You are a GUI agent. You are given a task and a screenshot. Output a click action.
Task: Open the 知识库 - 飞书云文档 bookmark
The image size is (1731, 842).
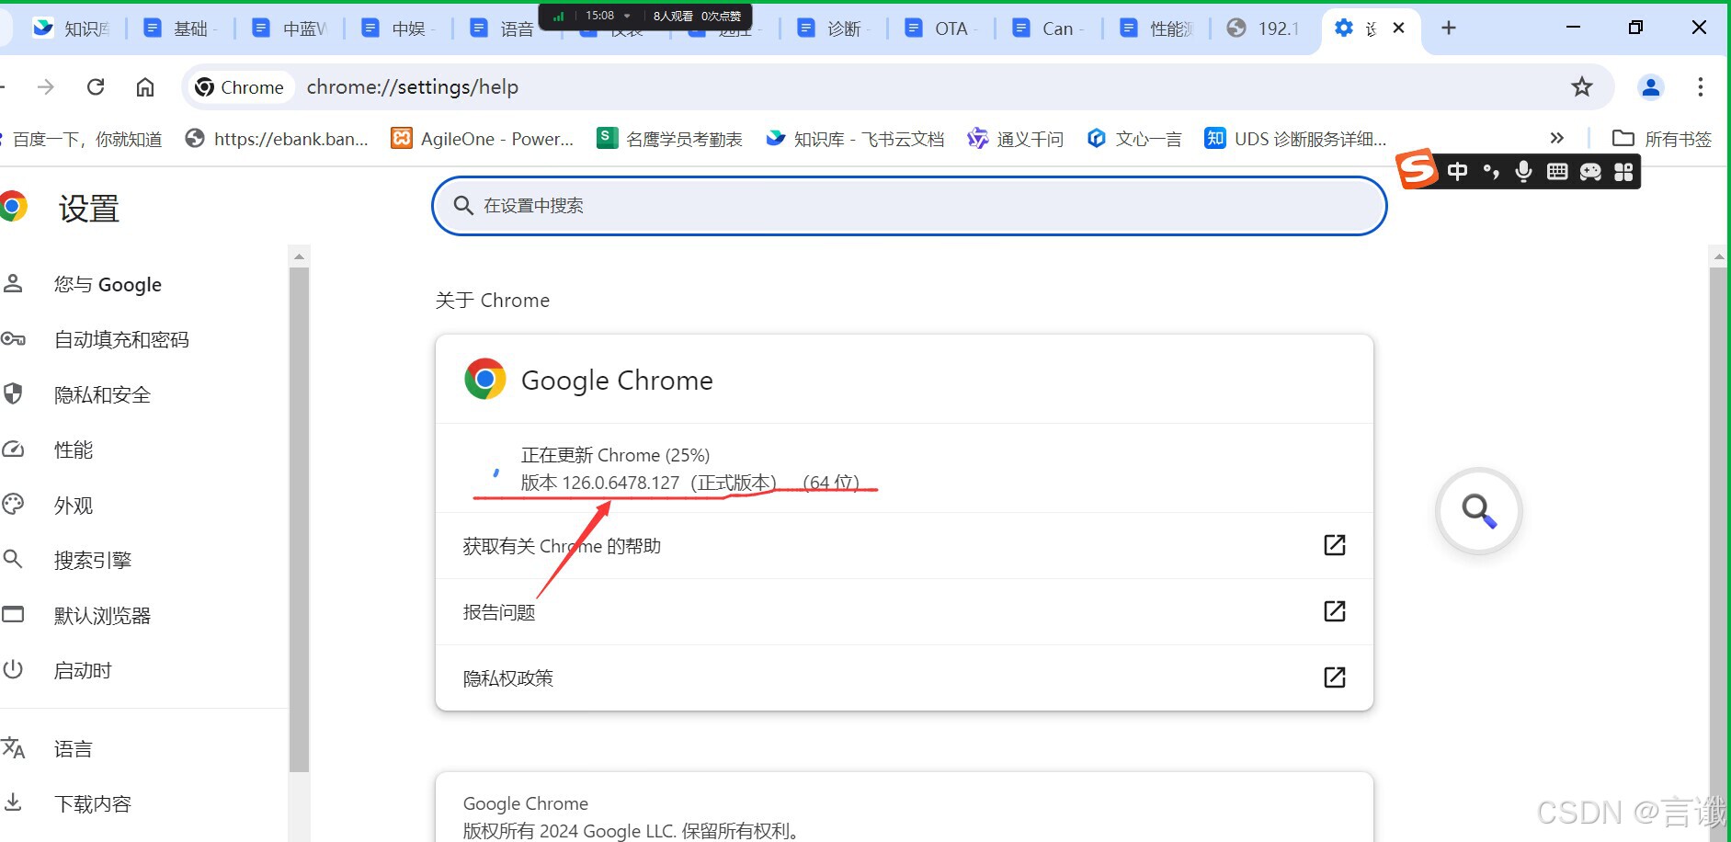(x=855, y=139)
